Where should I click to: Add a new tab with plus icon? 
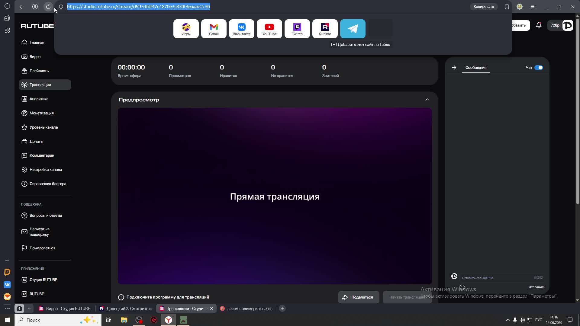[x=282, y=308]
